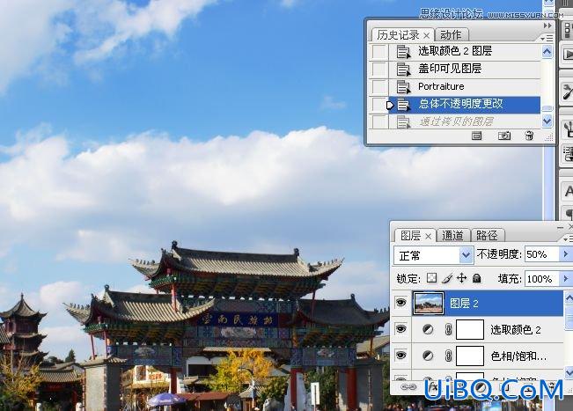Click the Layers panel scrollbar thumb
This screenshot has width=573, height=411.
(569, 317)
